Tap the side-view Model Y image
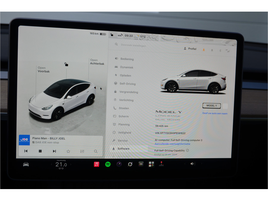This screenshot has height=201, width=268. click(193, 81)
